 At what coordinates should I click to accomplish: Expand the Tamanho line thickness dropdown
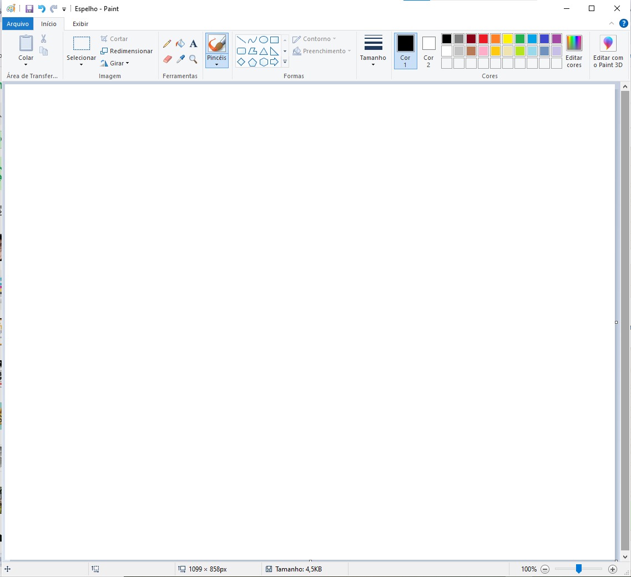[x=373, y=50]
